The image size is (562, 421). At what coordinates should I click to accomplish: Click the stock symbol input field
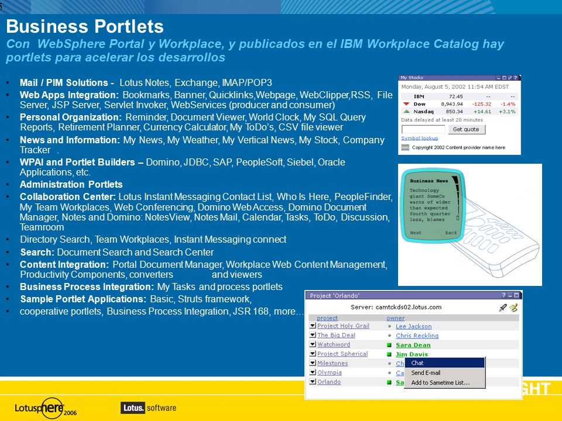423,129
